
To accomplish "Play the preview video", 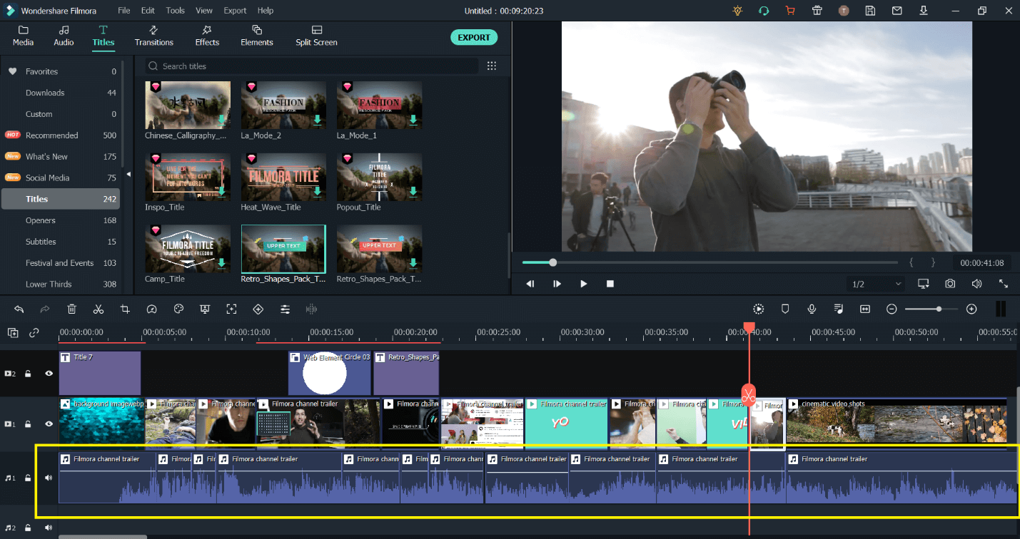I will [x=583, y=284].
